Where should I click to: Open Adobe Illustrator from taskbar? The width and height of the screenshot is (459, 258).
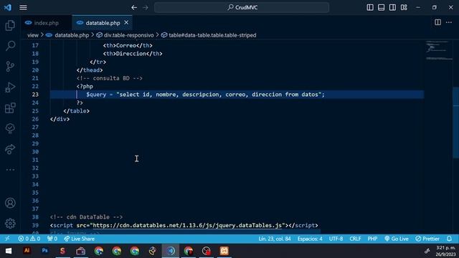[27, 251]
